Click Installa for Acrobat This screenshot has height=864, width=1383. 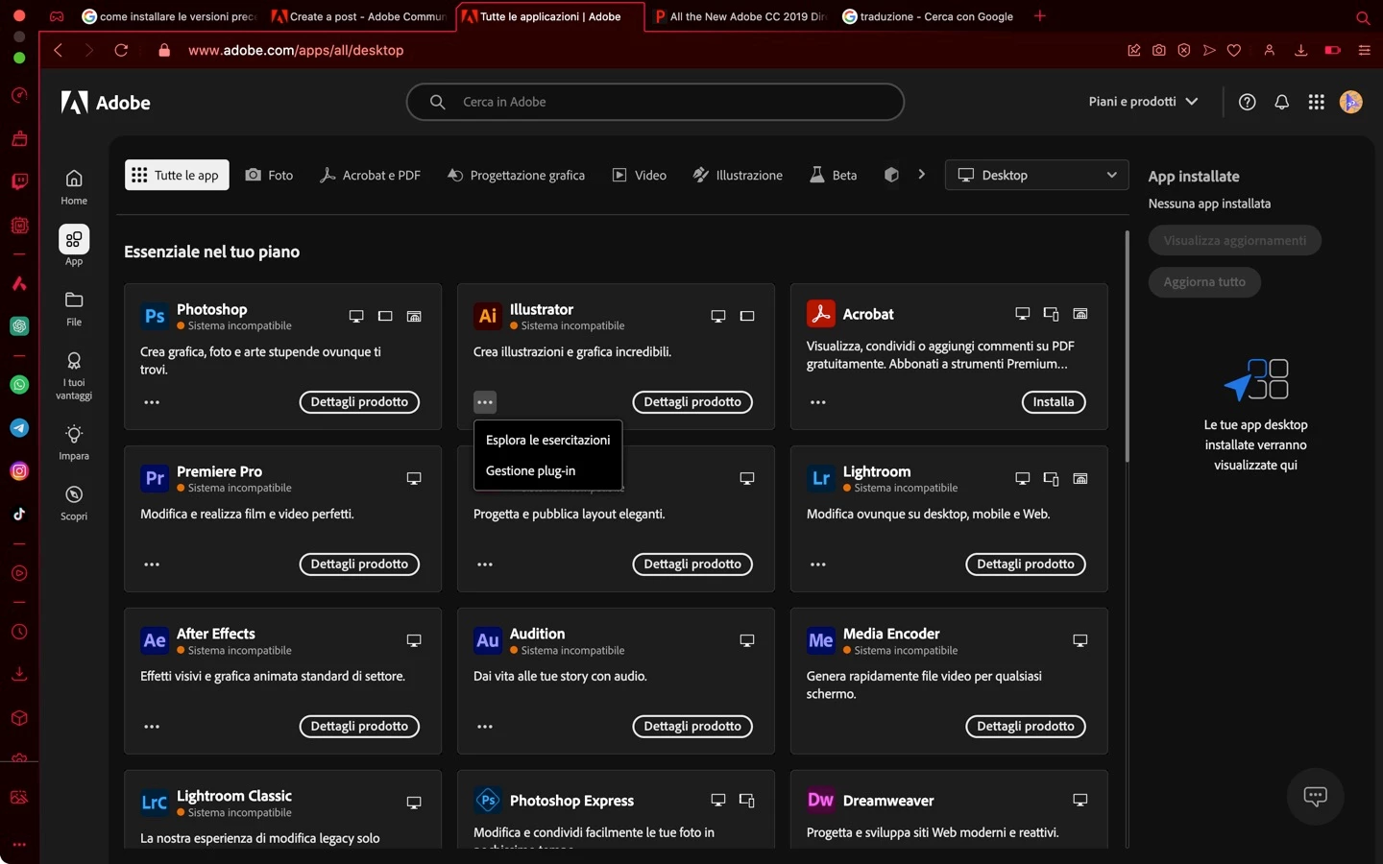pos(1054,402)
